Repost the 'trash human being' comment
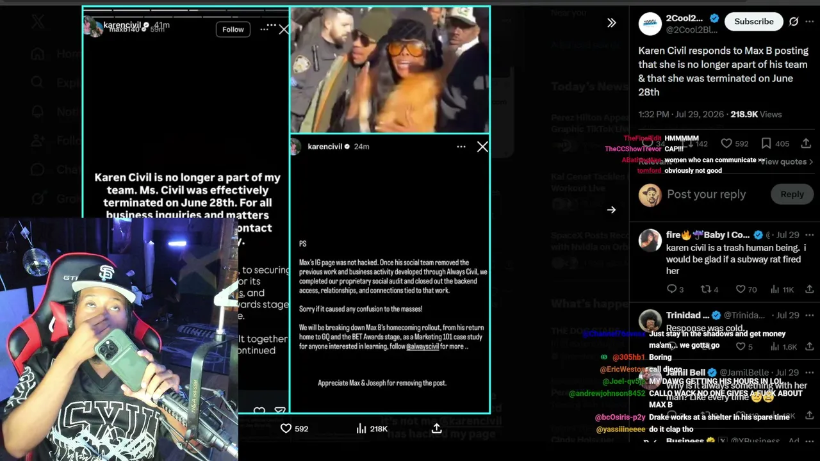820x461 pixels. click(x=710, y=289)
